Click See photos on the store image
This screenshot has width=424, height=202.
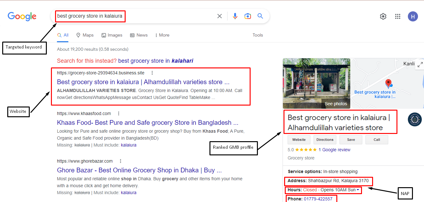(x=336, y=103)
